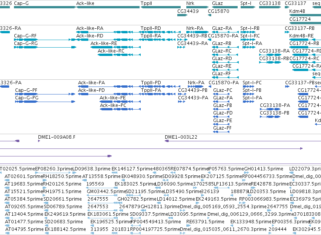
Task: Select EST entry 195569
Action: click(95, 184)
